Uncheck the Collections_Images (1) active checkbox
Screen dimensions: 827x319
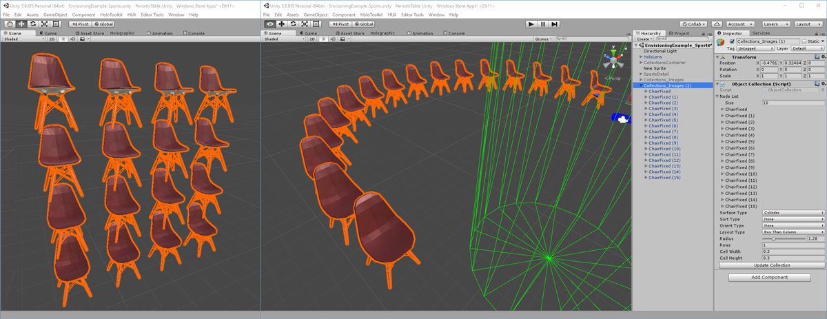pyautogui.click(x=732, y=41)
